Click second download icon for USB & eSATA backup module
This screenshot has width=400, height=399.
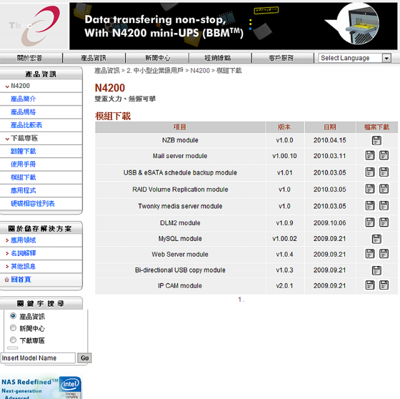(x=384, y=172)
